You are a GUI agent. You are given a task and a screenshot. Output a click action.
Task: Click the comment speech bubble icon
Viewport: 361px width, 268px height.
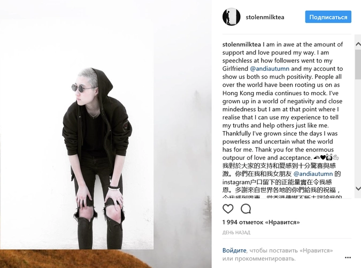point(245,209)
